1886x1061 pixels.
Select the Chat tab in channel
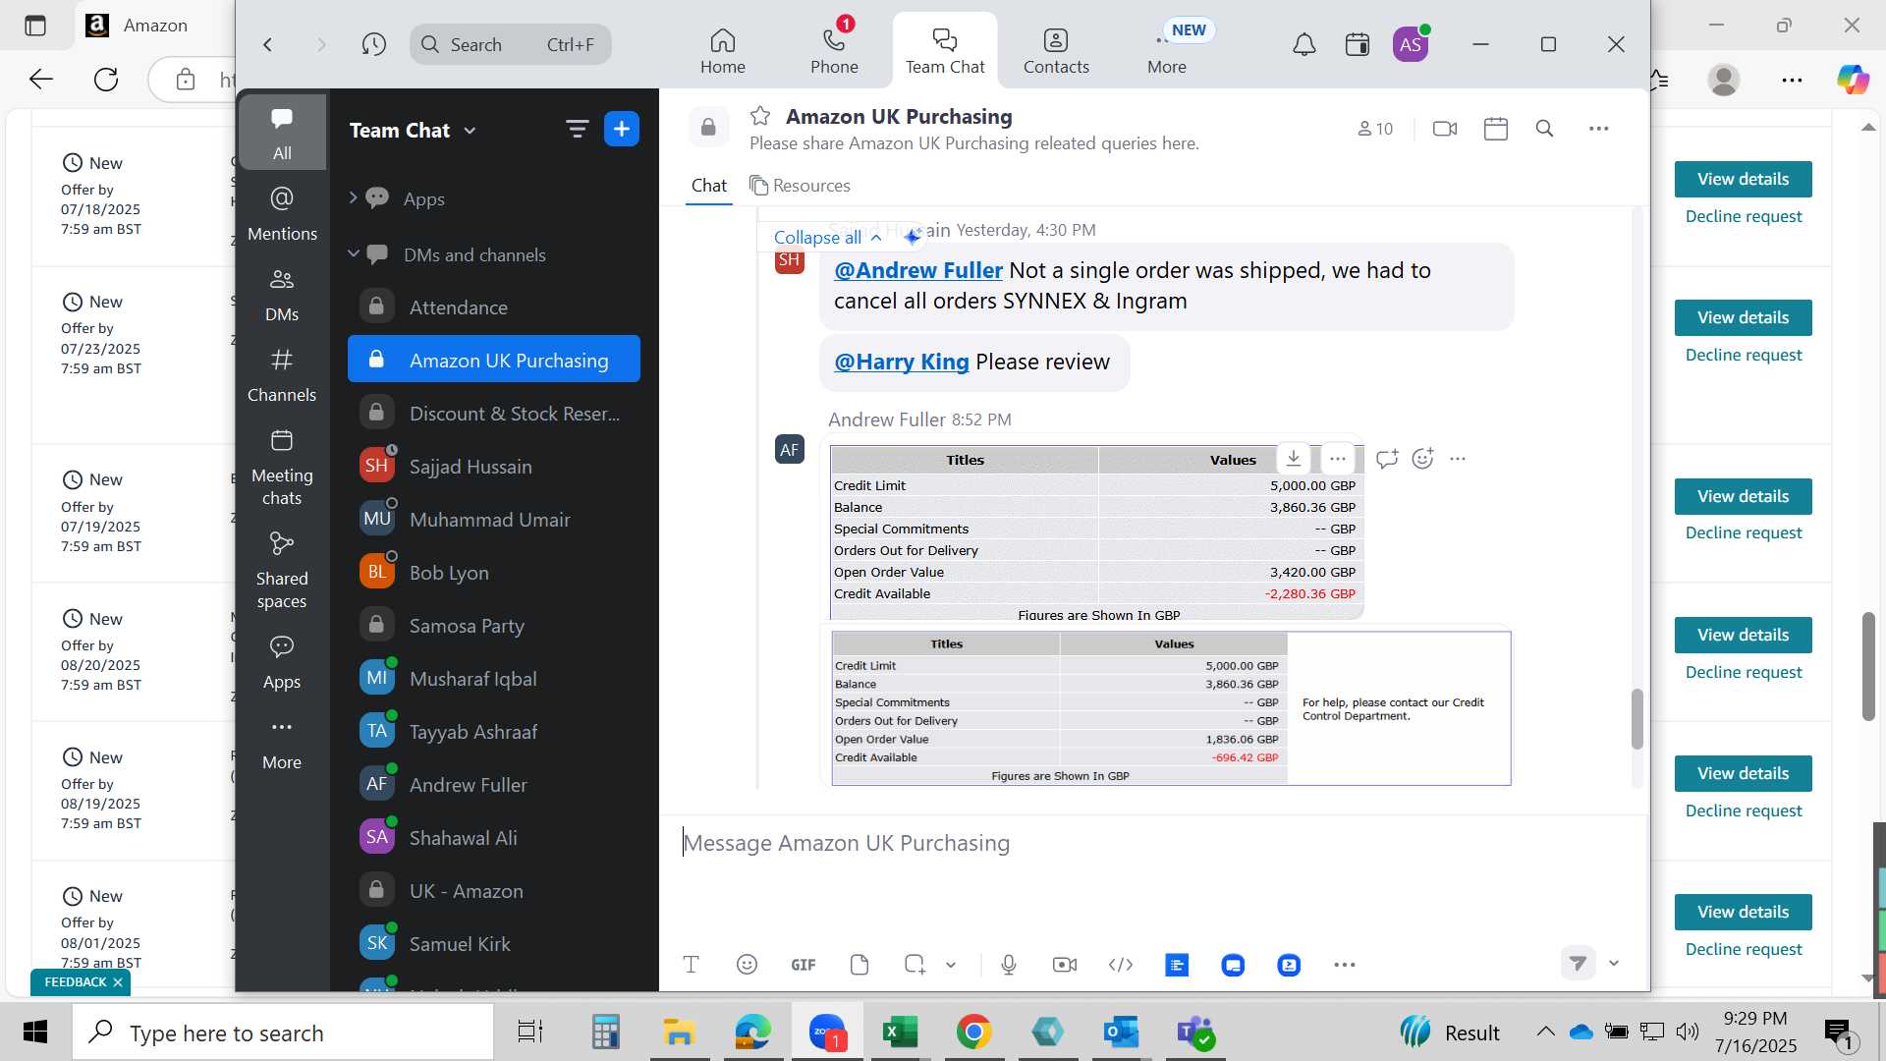click(708, 186)
